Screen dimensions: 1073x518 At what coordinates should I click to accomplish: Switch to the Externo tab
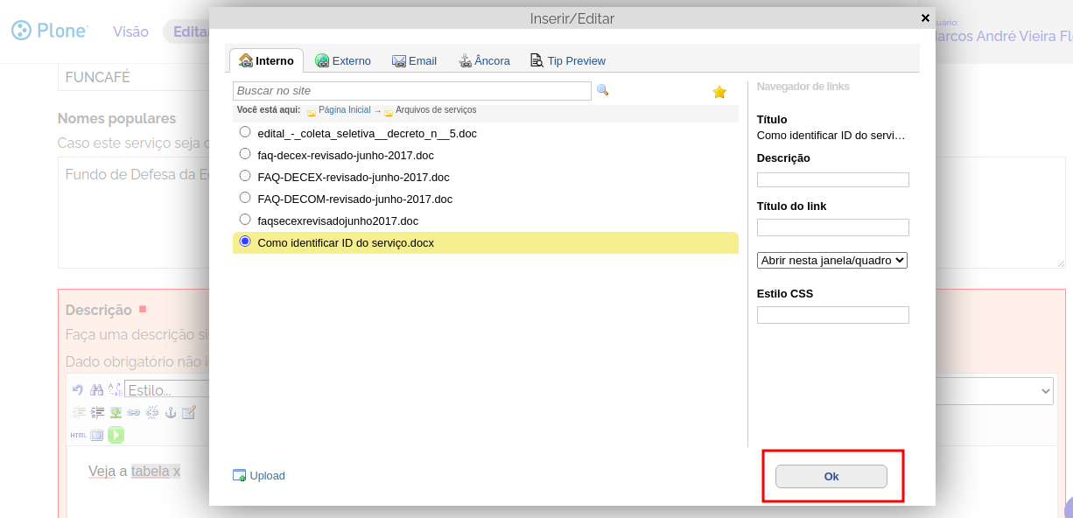coord(343,60)
